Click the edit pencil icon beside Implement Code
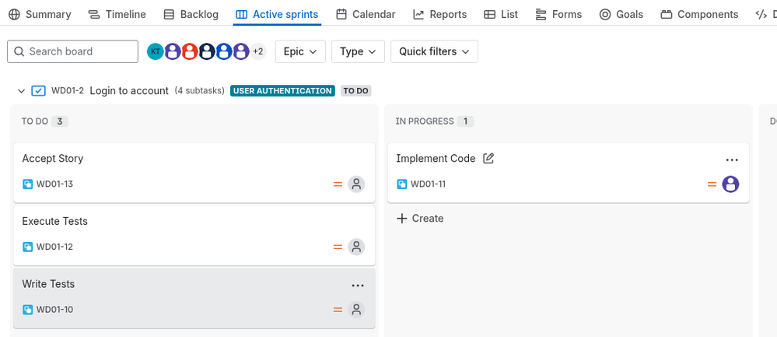Viewport: 777px width, 337px height. coord(488,159)
